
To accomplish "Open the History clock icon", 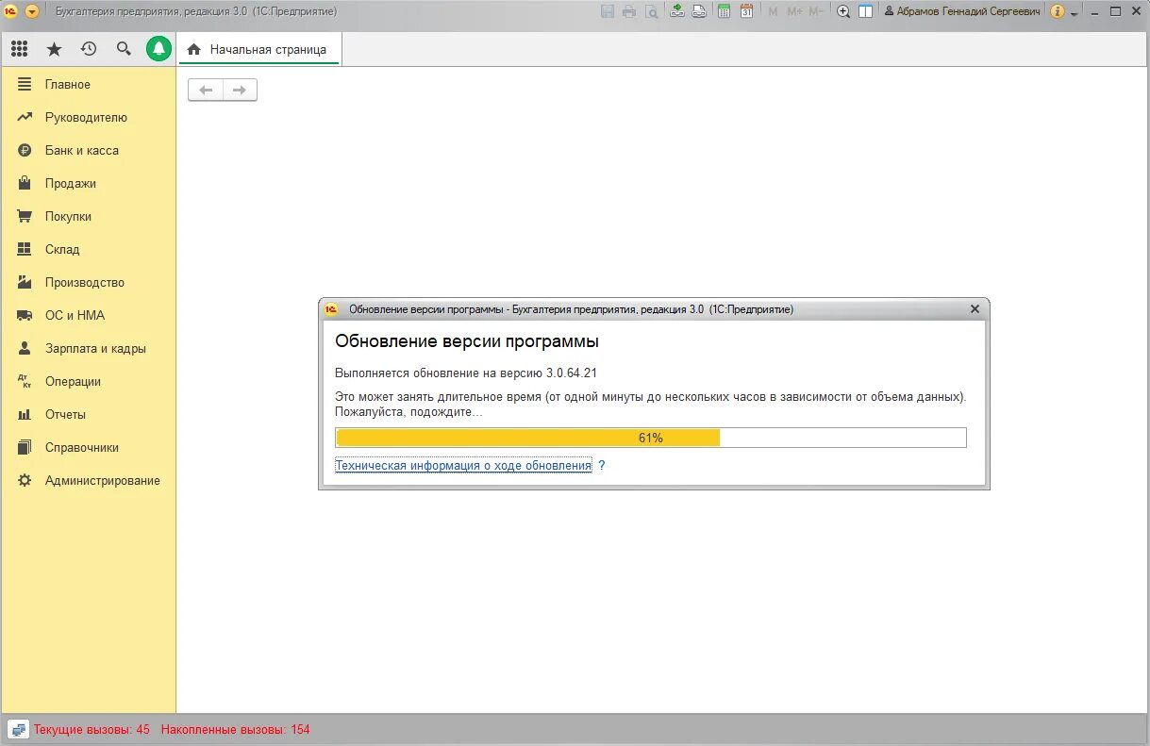I will click(x=89, y=49).
